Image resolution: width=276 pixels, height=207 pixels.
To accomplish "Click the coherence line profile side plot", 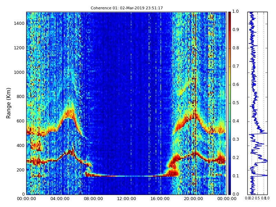I will [257, 103].
